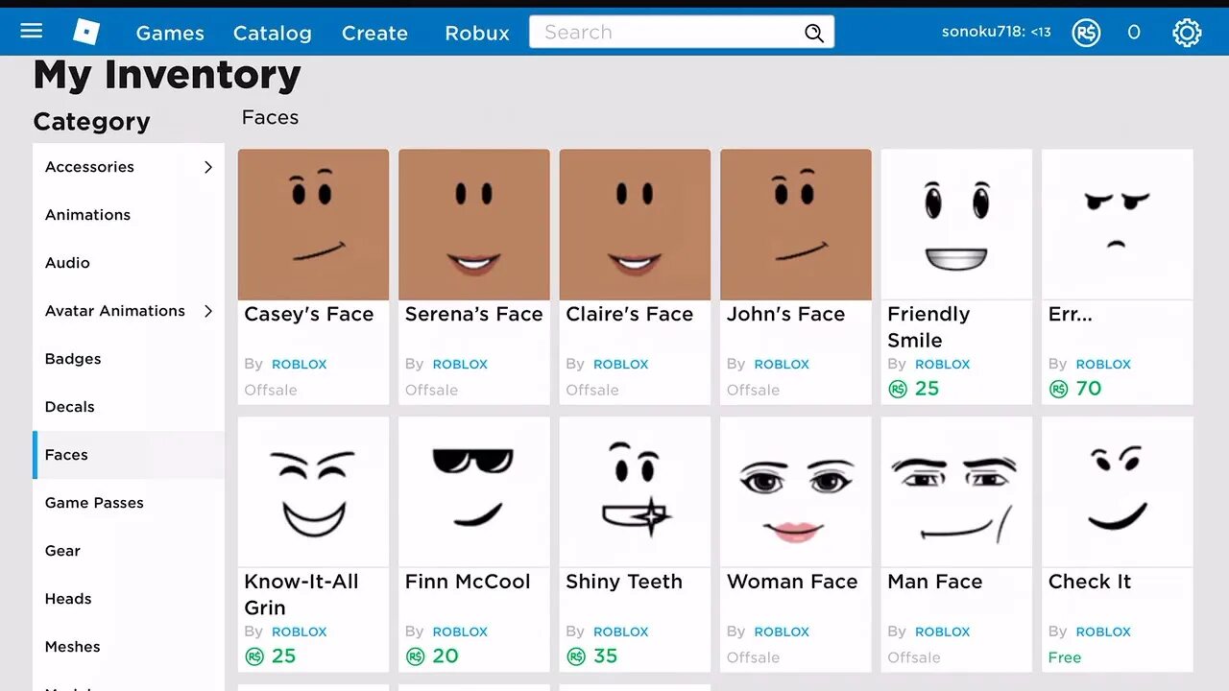Open the Finn McCool thumbnail
The image size is (1229, 691).
[474, 492]
